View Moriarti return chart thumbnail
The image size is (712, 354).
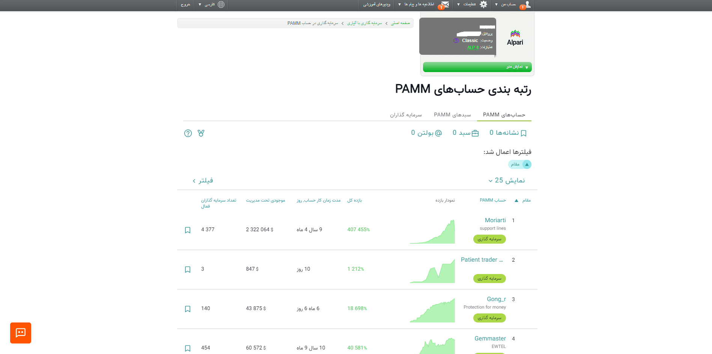point(432,232)
